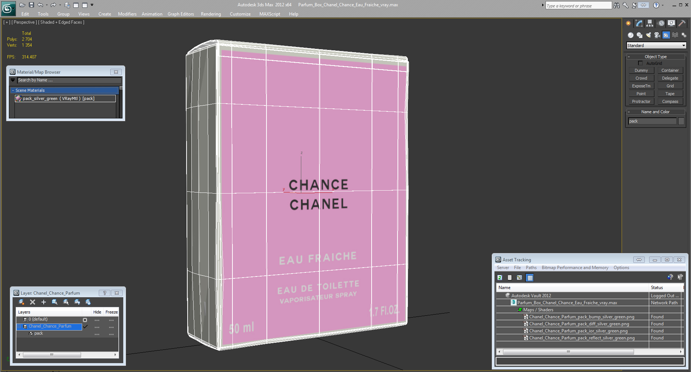Toggle current-layer checkbox for 0 (default) layer
Viewport: 691px width, 372px height.
tap(85, 320)
